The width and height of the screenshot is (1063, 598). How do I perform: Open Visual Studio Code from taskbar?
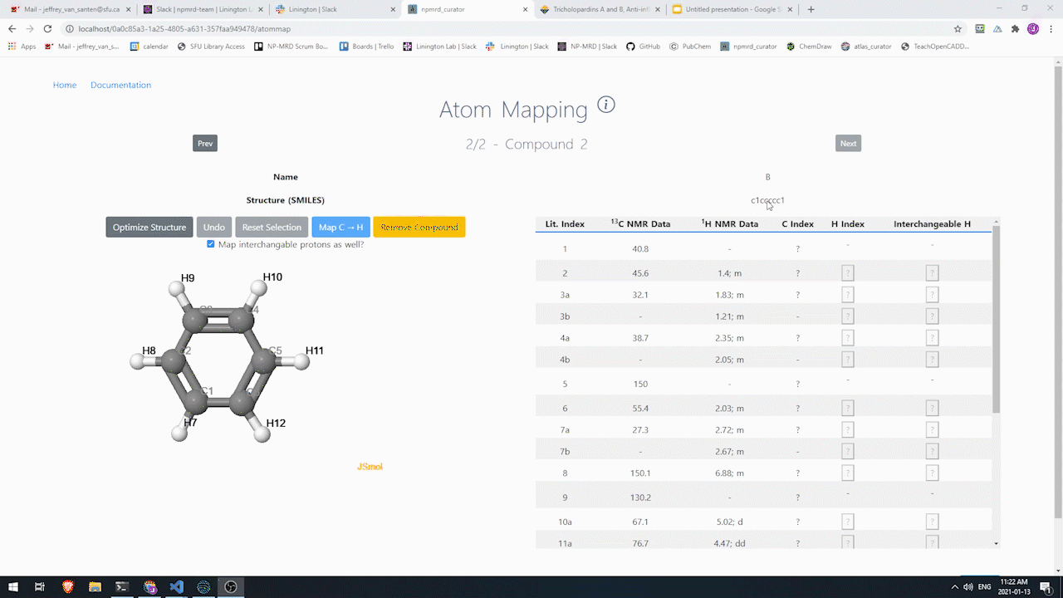coord(176,586)
